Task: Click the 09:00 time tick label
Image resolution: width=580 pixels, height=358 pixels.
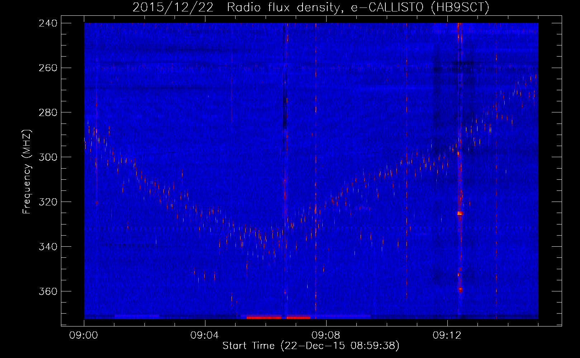Action: [84, 335]
